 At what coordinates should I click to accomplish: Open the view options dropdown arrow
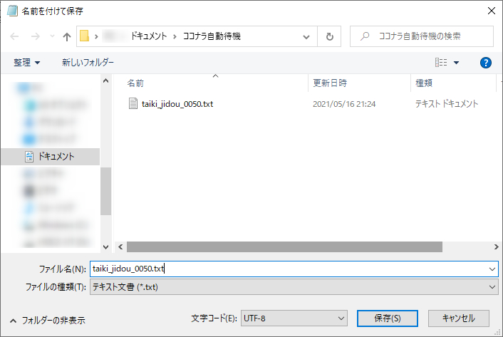[456, 63]
